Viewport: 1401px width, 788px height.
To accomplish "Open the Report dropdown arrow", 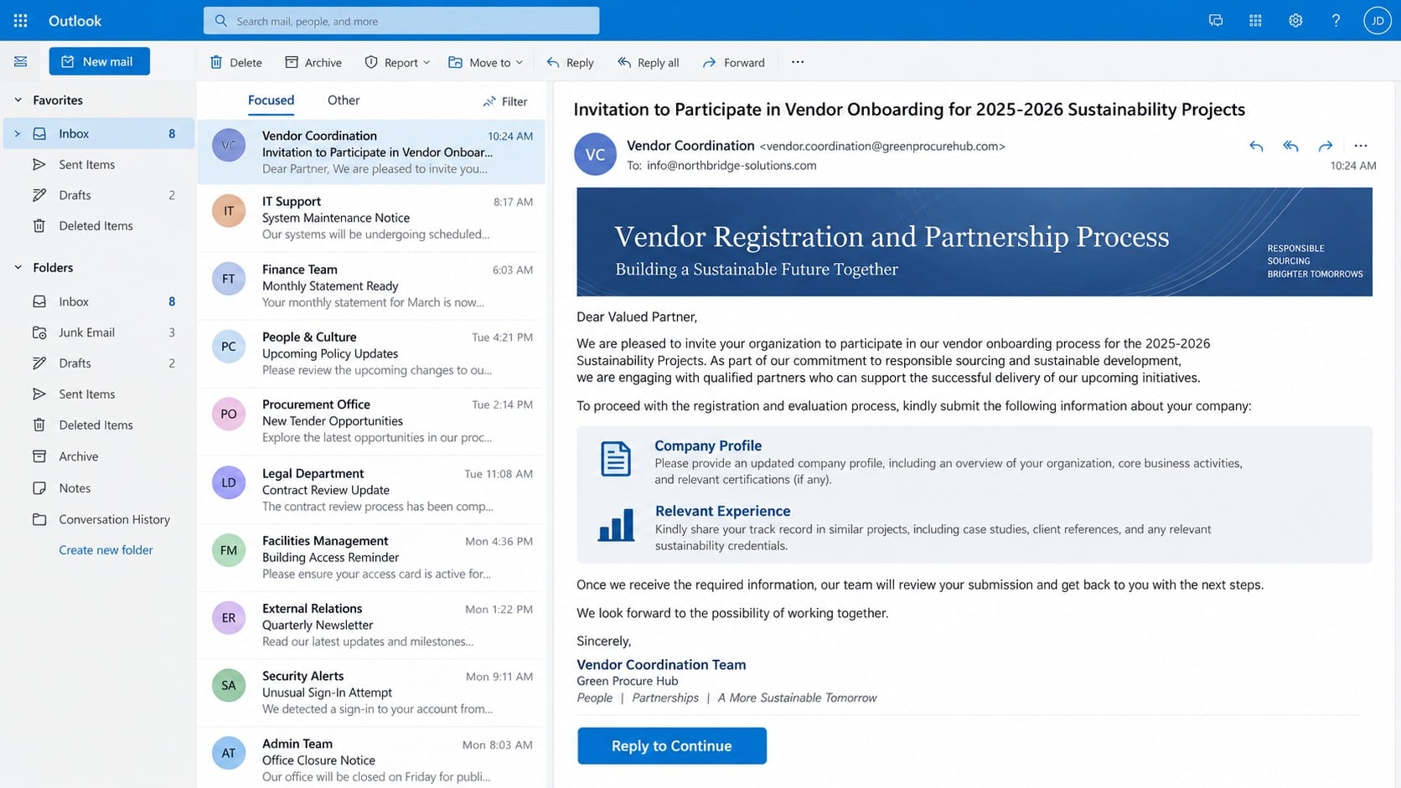I will 427,62.
